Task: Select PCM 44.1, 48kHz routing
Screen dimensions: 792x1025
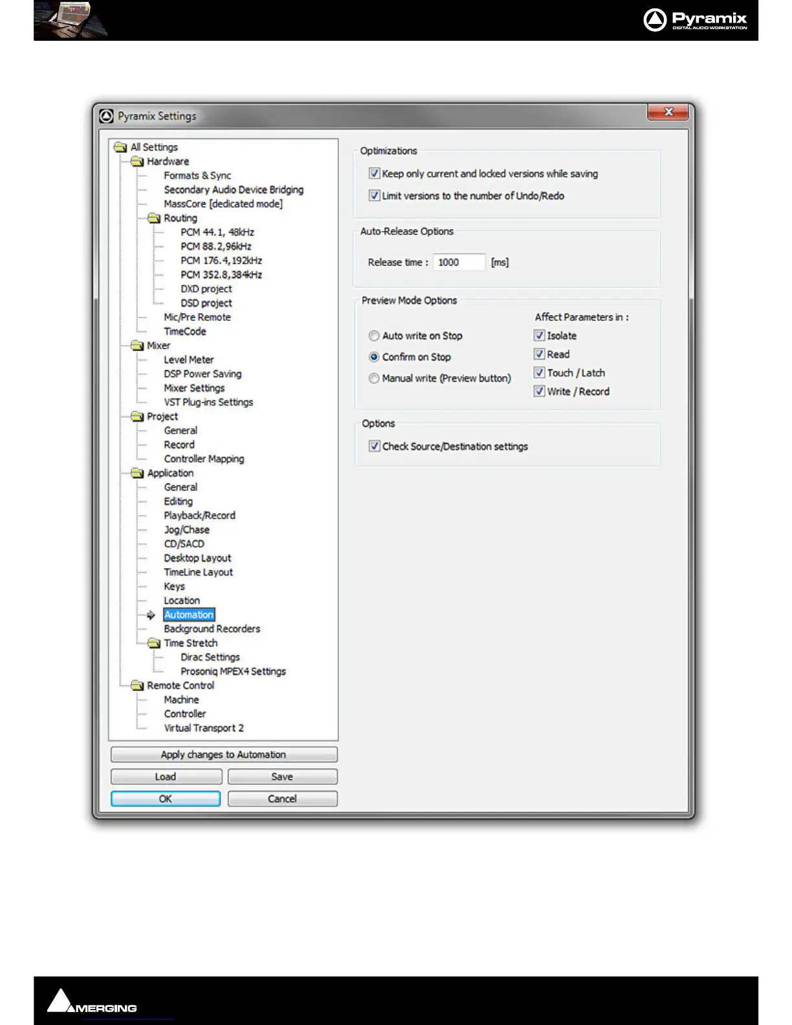Action: (217, 232)
